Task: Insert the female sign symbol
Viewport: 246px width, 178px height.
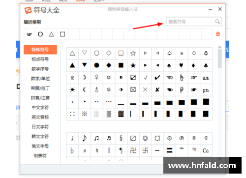Action: pyautogui.click(x=96, y=78)
